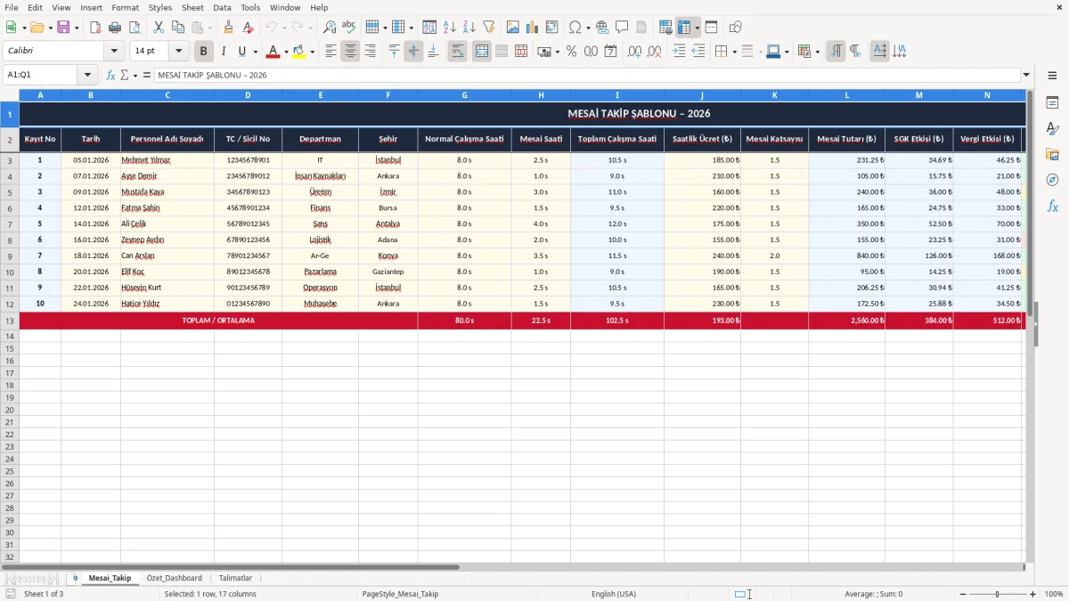Open font color dropdown arrow
Viewport: 1069px width, 601px height.
(x=286, y=52)
